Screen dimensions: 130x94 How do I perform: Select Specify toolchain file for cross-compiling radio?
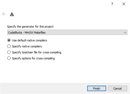[x=9, y=52]
